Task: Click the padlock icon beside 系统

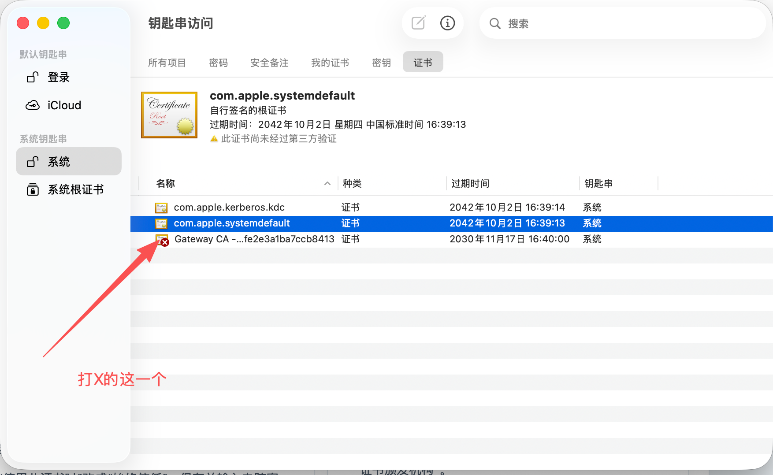Action: coord(33,161)
